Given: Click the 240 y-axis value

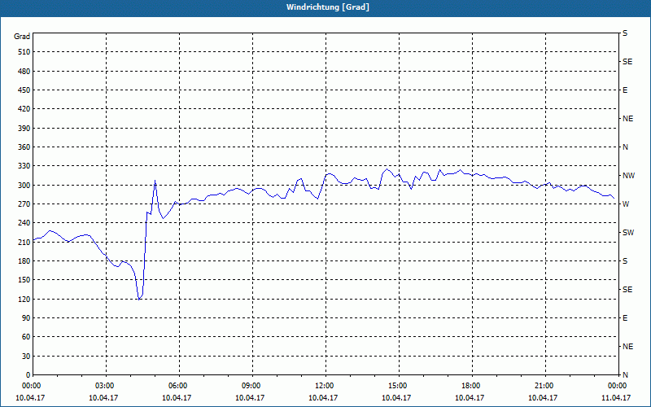Looking at the screenshot, I should (x=24, y=223).
